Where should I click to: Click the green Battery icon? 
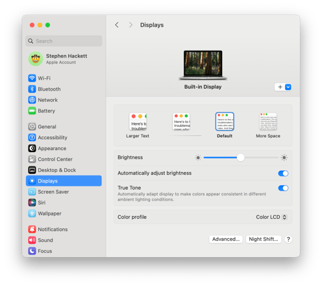(x=32, y=111)
